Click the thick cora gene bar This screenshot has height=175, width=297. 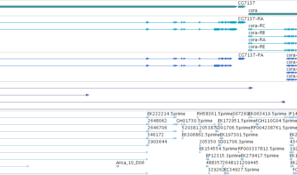273,14
